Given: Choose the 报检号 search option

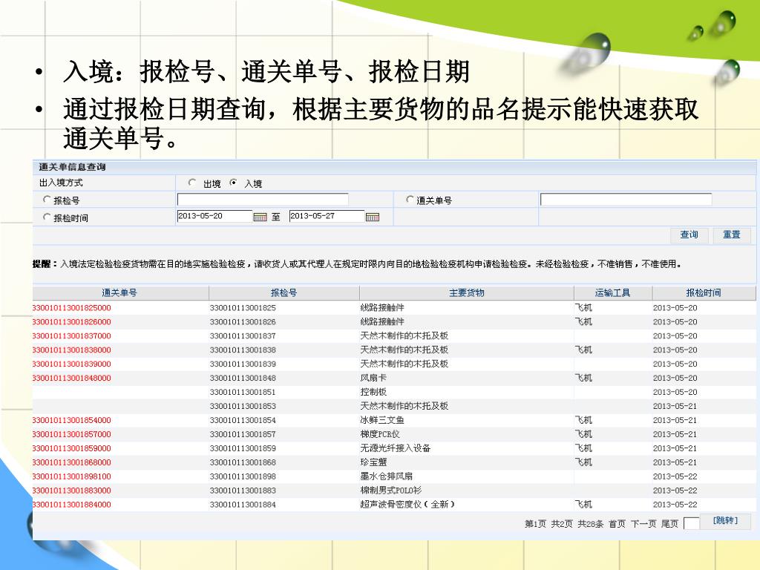Looking at the screenshot, I should [47, 200].
